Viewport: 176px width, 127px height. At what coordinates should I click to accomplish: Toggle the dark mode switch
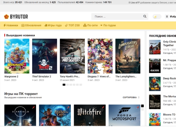157,17
